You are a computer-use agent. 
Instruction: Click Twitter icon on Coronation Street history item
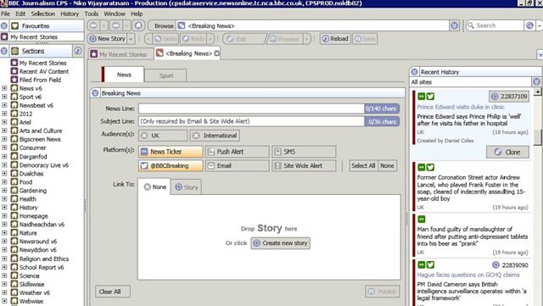pyautogui.click(x=430, y=168)
